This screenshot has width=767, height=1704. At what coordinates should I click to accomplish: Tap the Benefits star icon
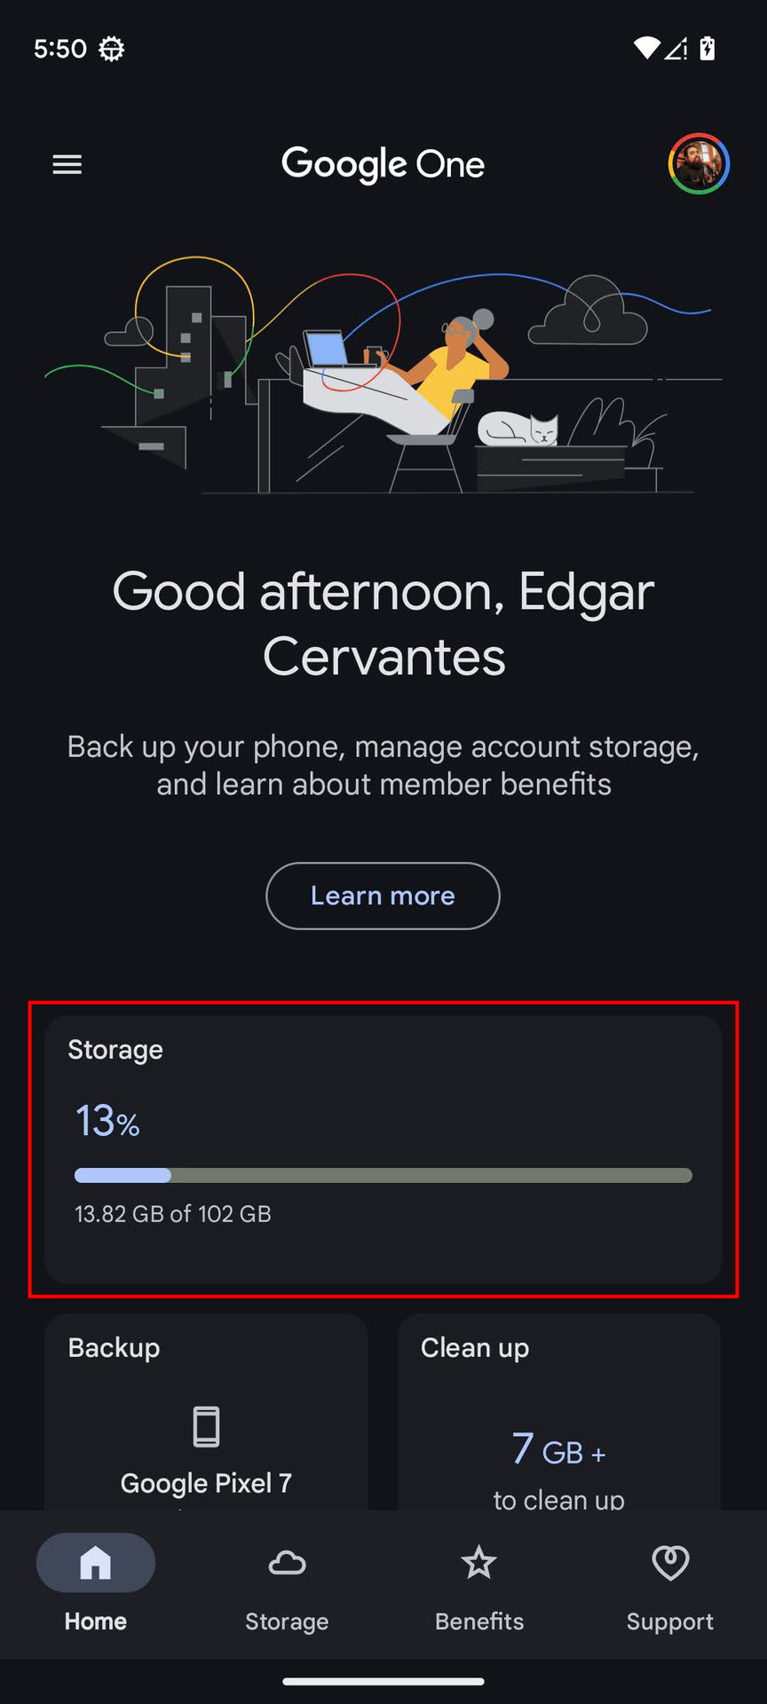pos(479,1563)
